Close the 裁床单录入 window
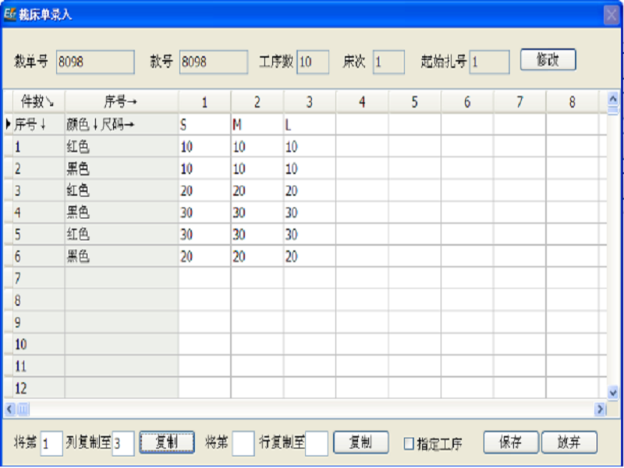The width and height of the screenshot is (624, 468). pyautogui.click(x=612, y=14)
